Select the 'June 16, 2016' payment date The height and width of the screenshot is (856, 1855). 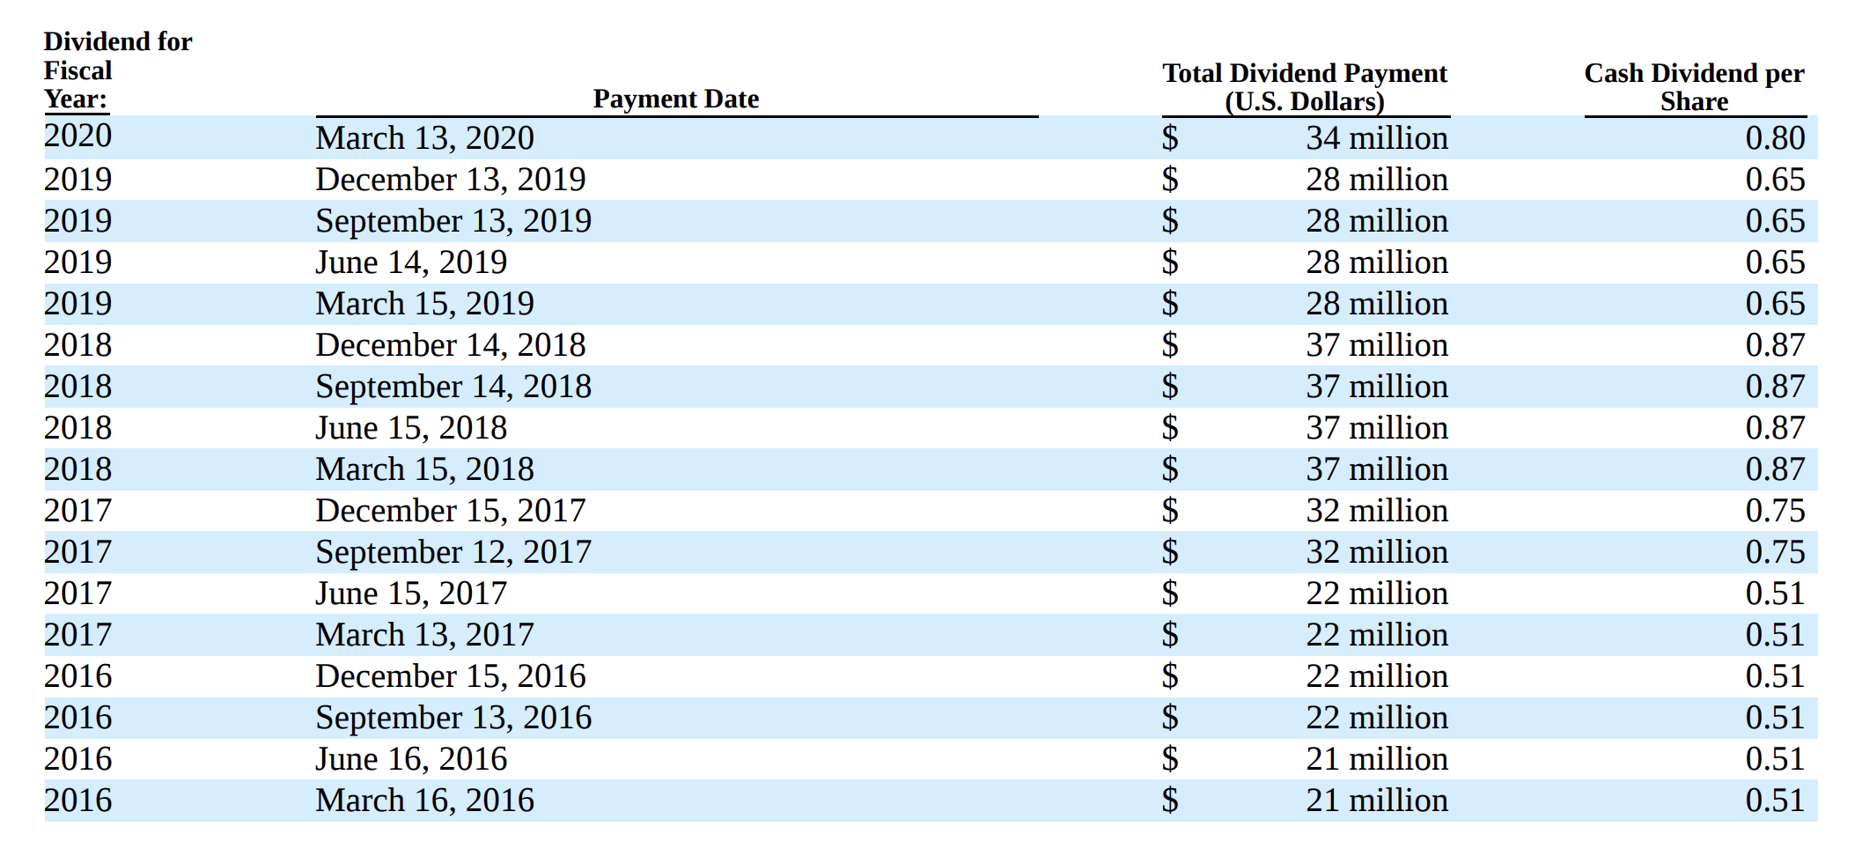pos(411,759)
